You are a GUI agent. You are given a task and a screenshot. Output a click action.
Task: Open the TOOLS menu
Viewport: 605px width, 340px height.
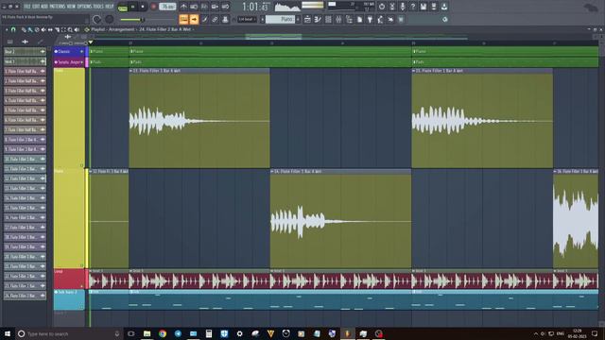pos(98,7)
